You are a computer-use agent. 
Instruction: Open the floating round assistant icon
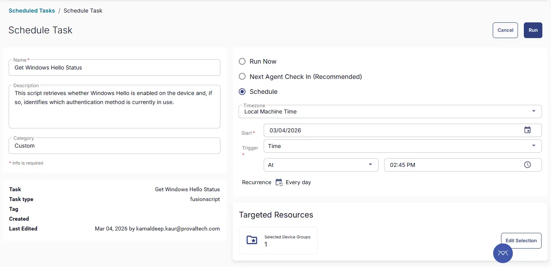point(503,253)
